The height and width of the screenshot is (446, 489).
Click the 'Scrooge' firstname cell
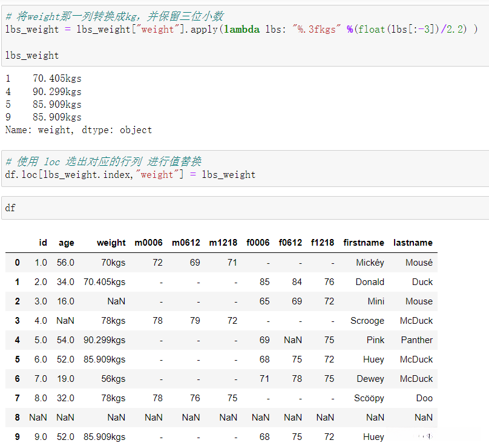click(x=367, y=321)
